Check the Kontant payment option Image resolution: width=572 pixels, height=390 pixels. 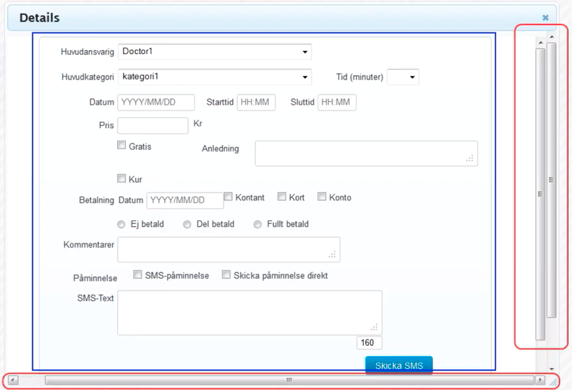pyautogui.click(x=228, y=196)
